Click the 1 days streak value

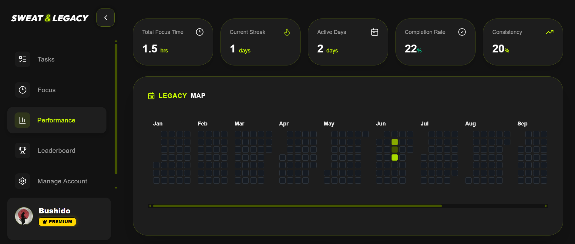tap(240, 49)
